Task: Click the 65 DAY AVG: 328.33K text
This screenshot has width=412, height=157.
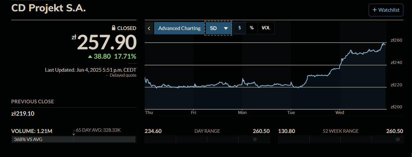Action: (x=98, y=130)
